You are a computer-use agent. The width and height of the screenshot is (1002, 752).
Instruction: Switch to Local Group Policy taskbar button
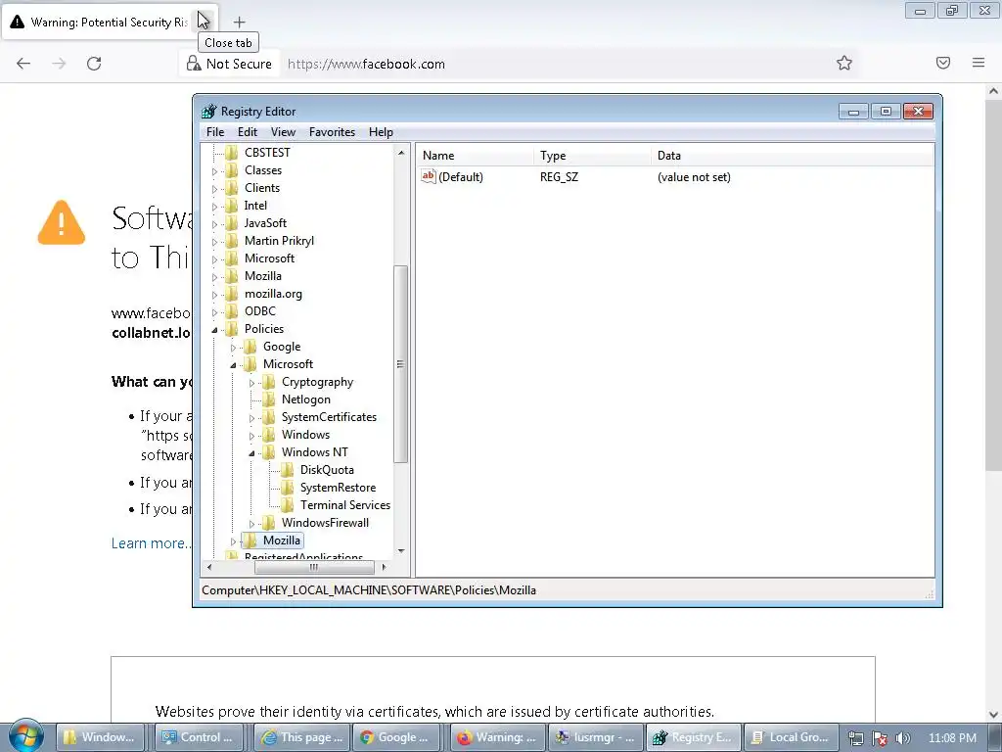click(792, 737)
